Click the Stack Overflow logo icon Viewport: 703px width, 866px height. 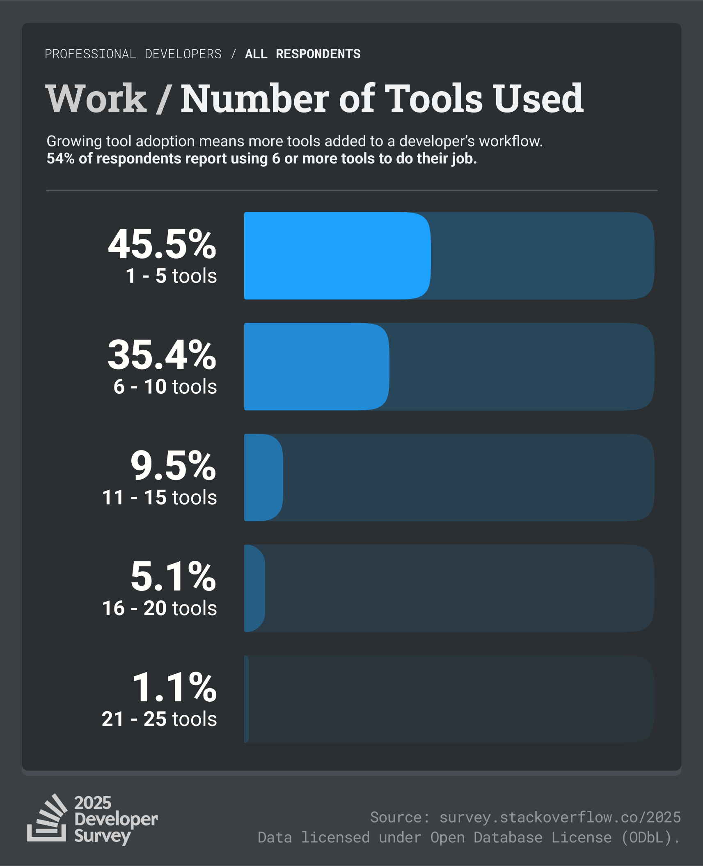(47, 818)
